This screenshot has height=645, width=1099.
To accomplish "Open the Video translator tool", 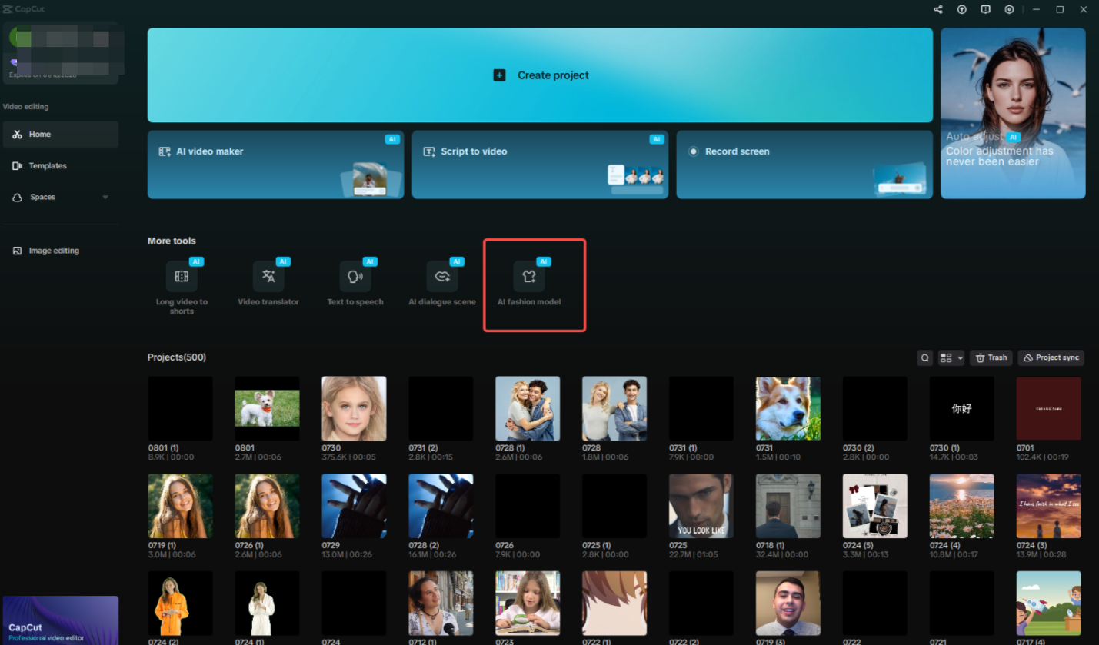I will pos(268,283).
